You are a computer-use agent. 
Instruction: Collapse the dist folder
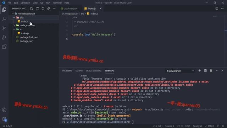pyautogui.click(x=14, y=17)
